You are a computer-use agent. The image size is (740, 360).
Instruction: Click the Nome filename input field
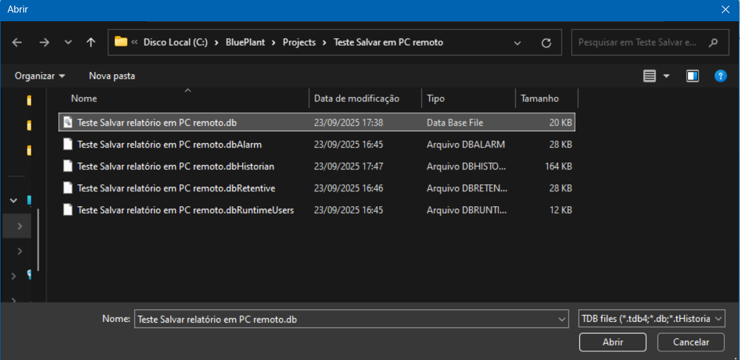pos(344,319)
